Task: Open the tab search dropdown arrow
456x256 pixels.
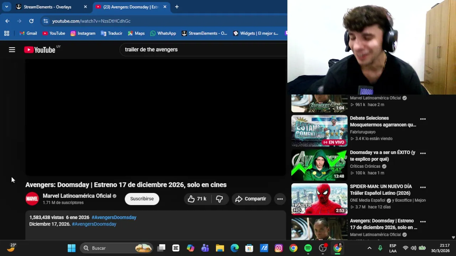Action: tap(6, 7)
